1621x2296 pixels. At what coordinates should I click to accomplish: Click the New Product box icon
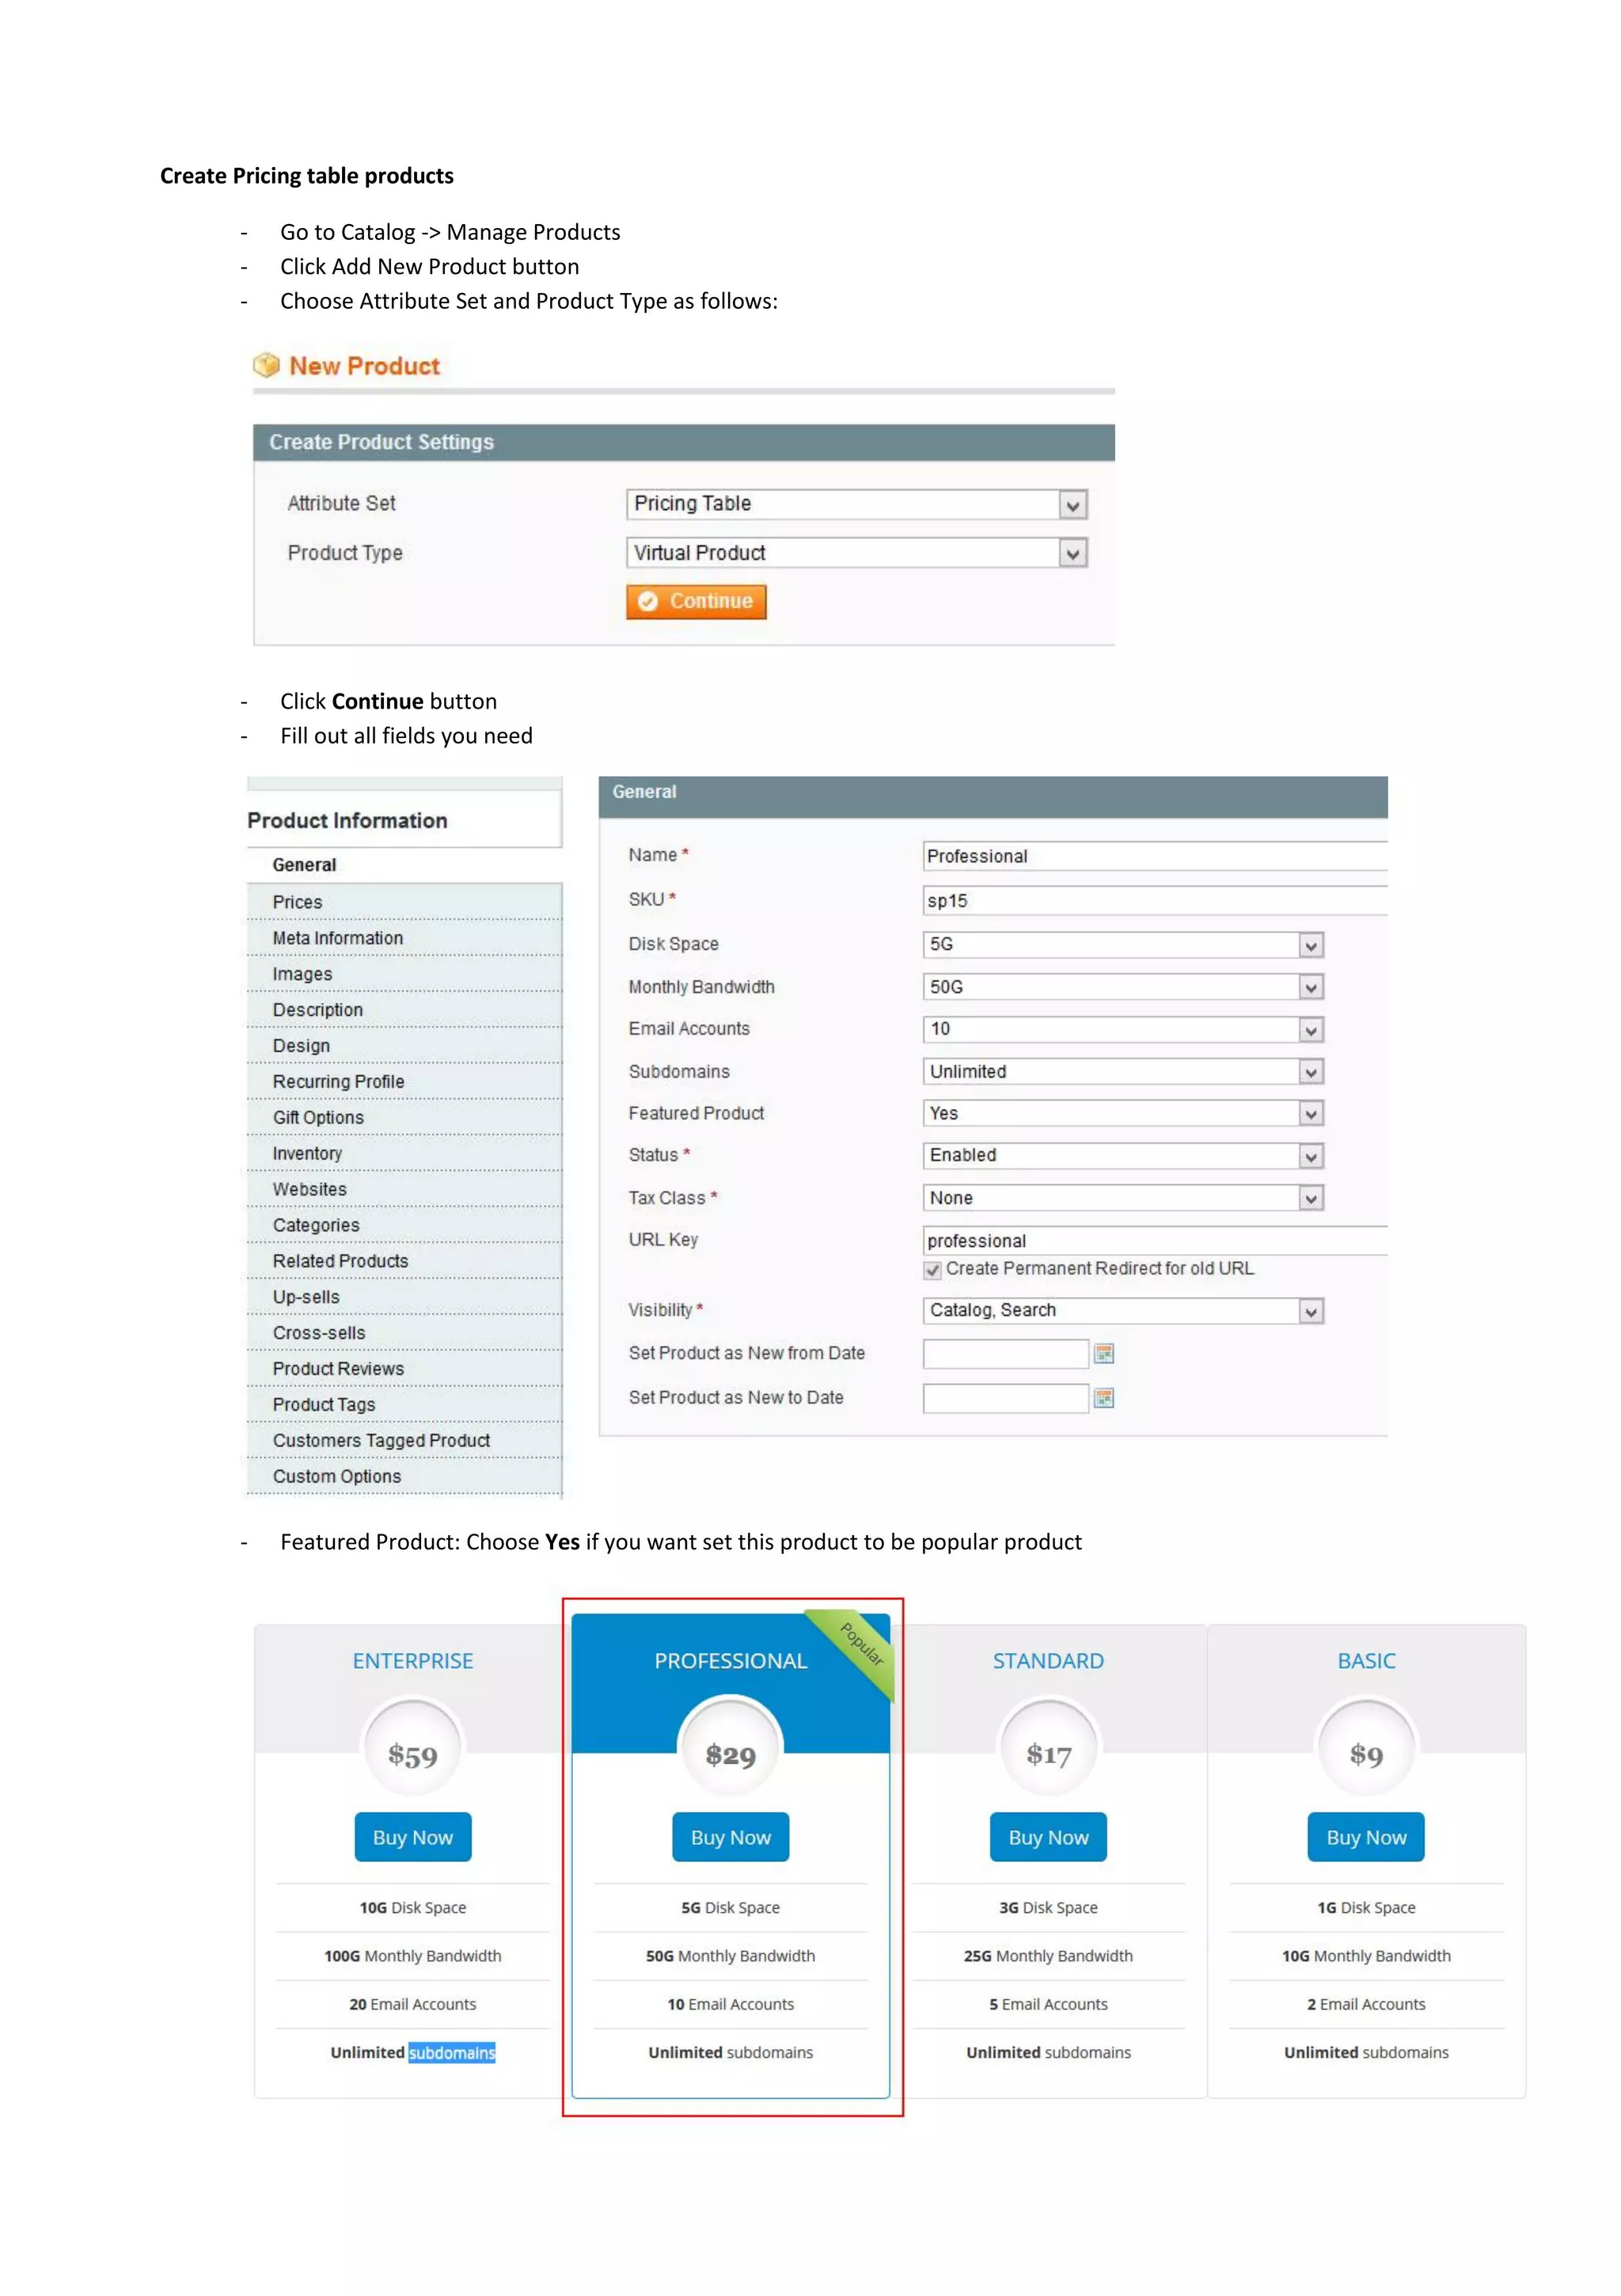point(266,365)
